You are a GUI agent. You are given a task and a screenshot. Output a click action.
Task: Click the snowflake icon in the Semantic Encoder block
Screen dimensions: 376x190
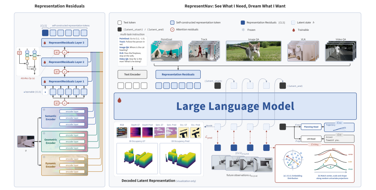point(44,110)
